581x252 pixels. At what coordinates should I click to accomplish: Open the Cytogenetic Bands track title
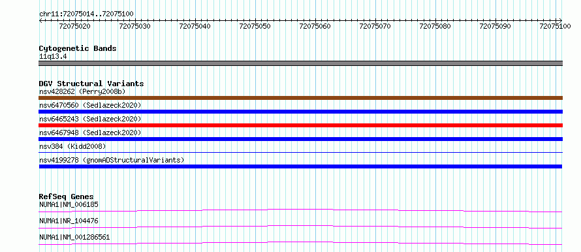click(78, 48)
